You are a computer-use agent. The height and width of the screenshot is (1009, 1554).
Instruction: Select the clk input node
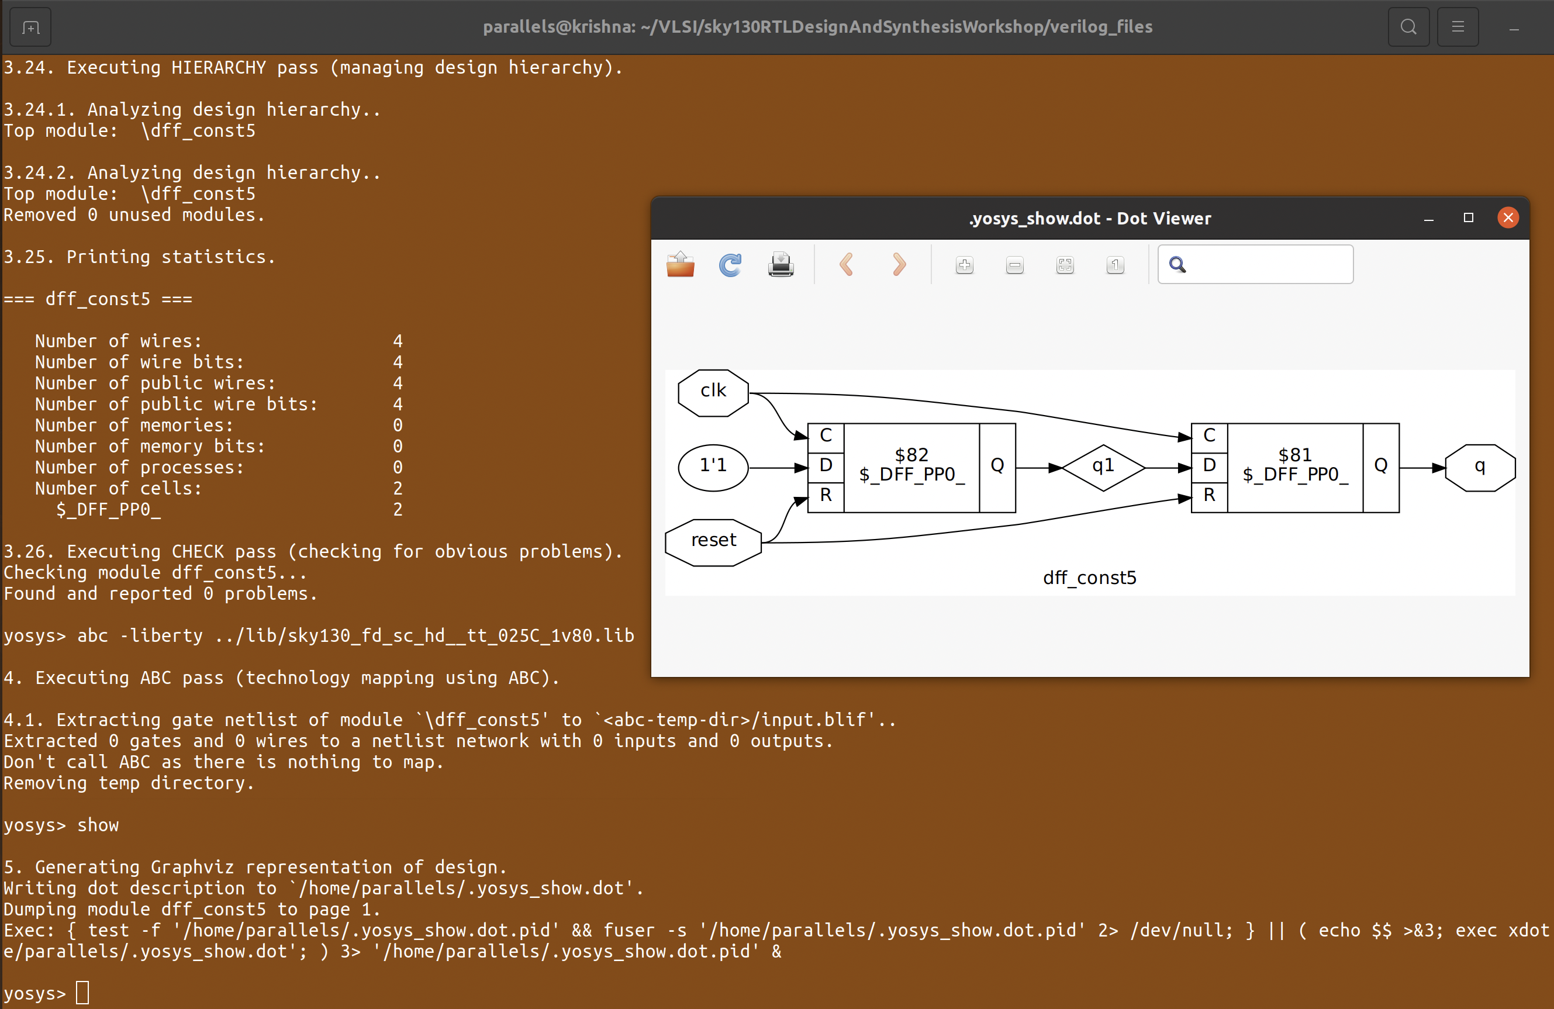[713, 392]
